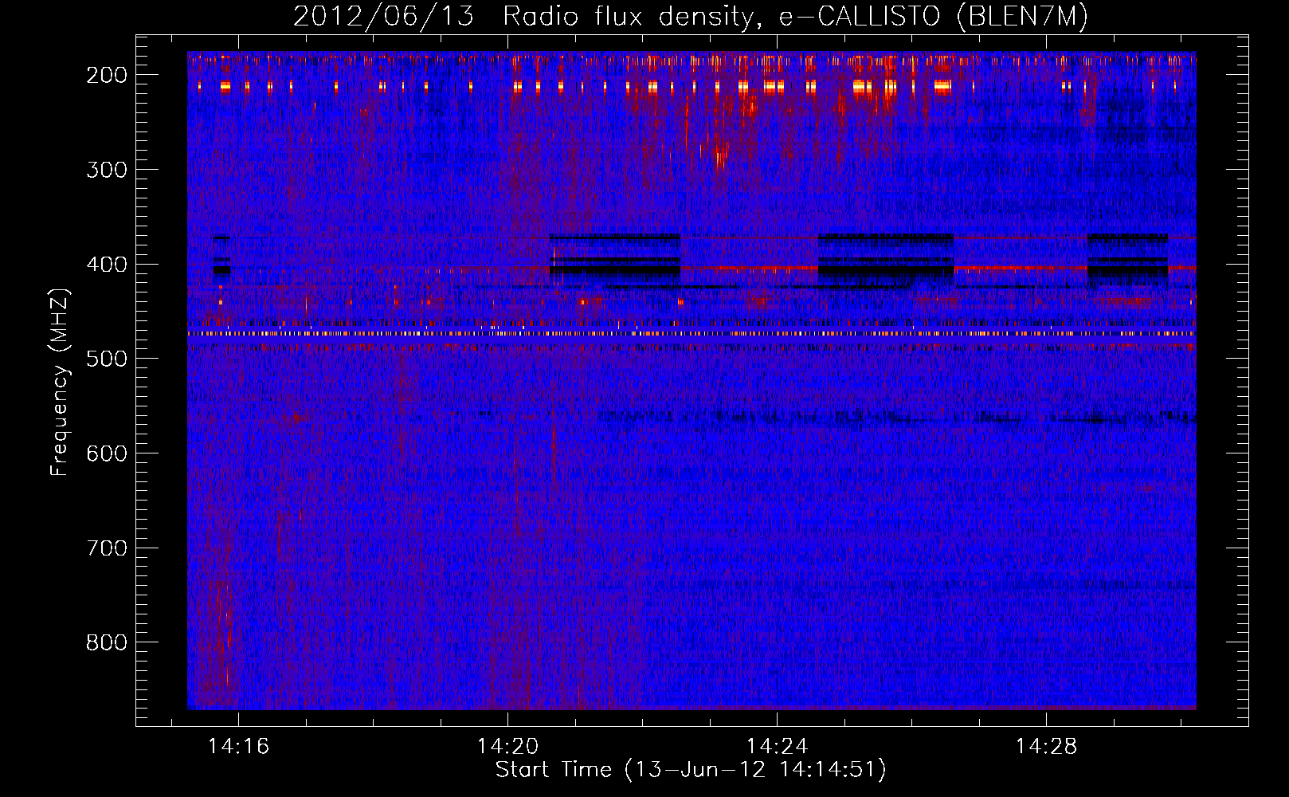
Task: Click the '300' frequency tick label
Action: [x=106, y=170]
